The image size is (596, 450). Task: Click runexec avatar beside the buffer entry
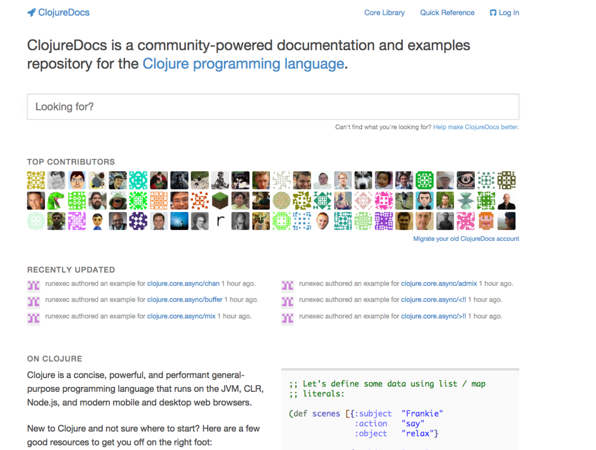(34, 302)
